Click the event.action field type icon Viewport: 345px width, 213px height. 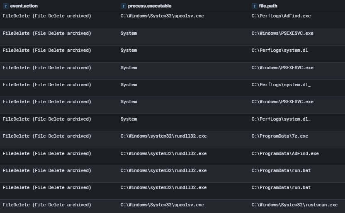point(6,6)
